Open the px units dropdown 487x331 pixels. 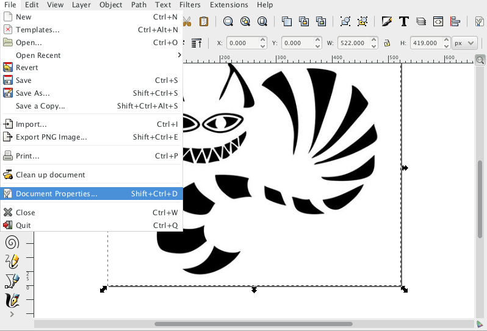click(x=464, y=43)
